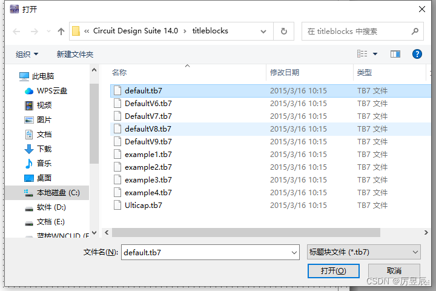Image resolution: width=436 pixels, height=291 pixels.
Task: Select the Ulticap.tb7 file icon
Action: 119,205
